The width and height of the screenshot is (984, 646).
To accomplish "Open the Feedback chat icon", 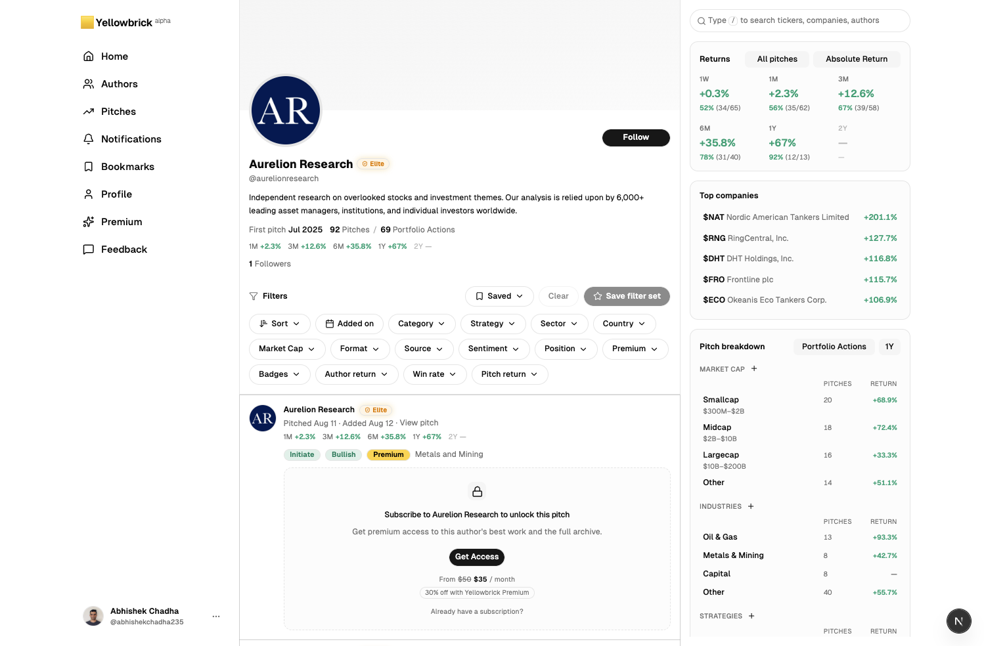I will (x=89, y=249).
